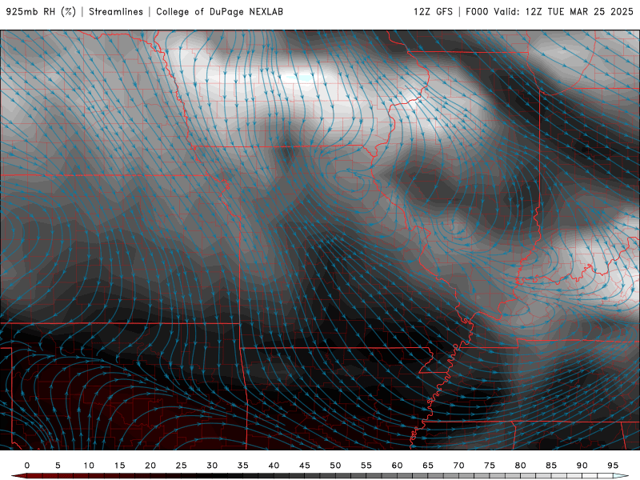The height and width of the screenshot is (480, 640).
Task: Click the color bar value 15 label
Action: tap(119, 466)
